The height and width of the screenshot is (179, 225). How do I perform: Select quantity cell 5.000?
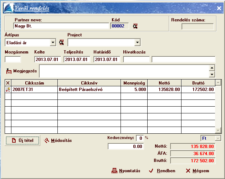134,89
